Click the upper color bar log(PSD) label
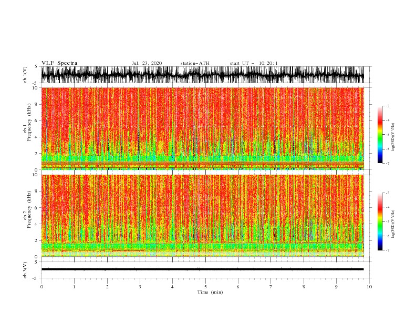The height and width of the screenshot is (322, 416). [x=393, y=137]
